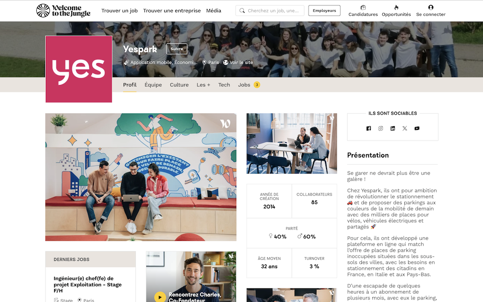Click the Jobs count badge showing 3
The height and width of the screenshot is (302, 483).
pyautogui.click(x=257, y=85)
